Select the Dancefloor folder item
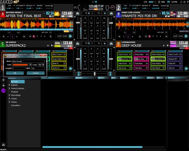The width and height of the screenshot is (189, 151). point(16,105)
